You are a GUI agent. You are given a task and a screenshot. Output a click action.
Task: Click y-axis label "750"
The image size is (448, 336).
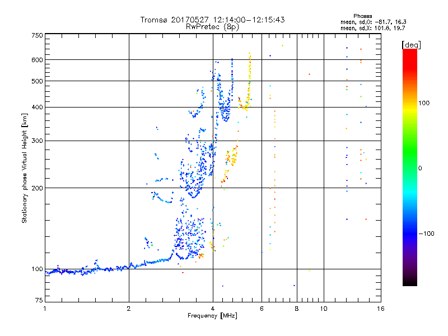(37, 35)
